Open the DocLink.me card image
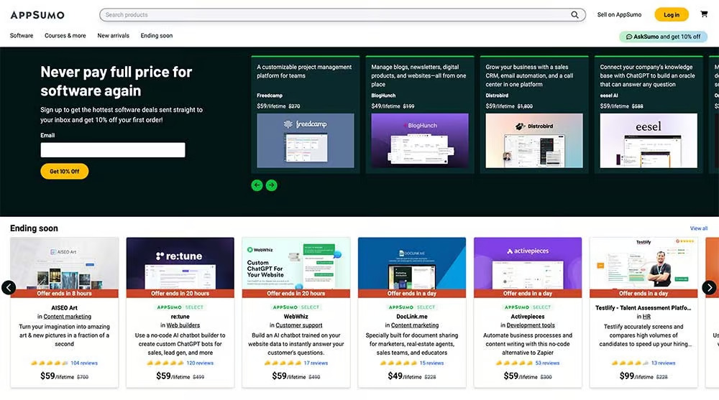 [412, 264]
